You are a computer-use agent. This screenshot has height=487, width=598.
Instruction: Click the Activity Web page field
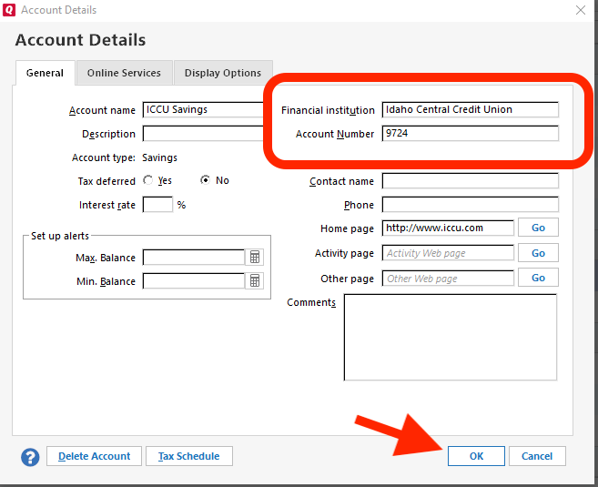448,253
